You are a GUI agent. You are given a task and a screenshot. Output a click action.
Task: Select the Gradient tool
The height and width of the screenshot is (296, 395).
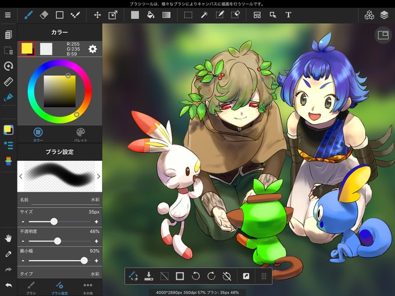166,15
